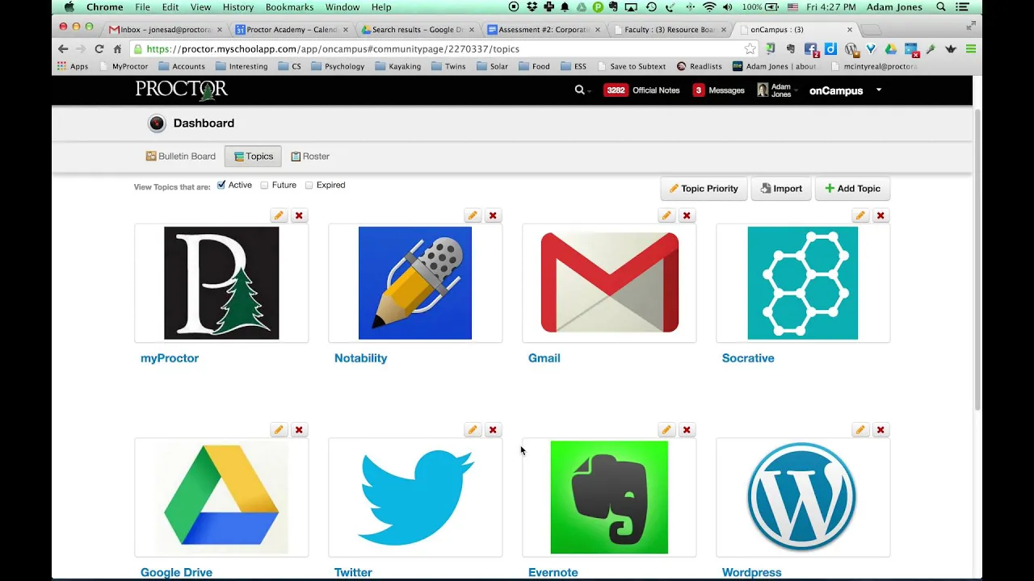Open the Twitter topic link
Viewport: 1034px width, 581px height.
pos(353,572)
